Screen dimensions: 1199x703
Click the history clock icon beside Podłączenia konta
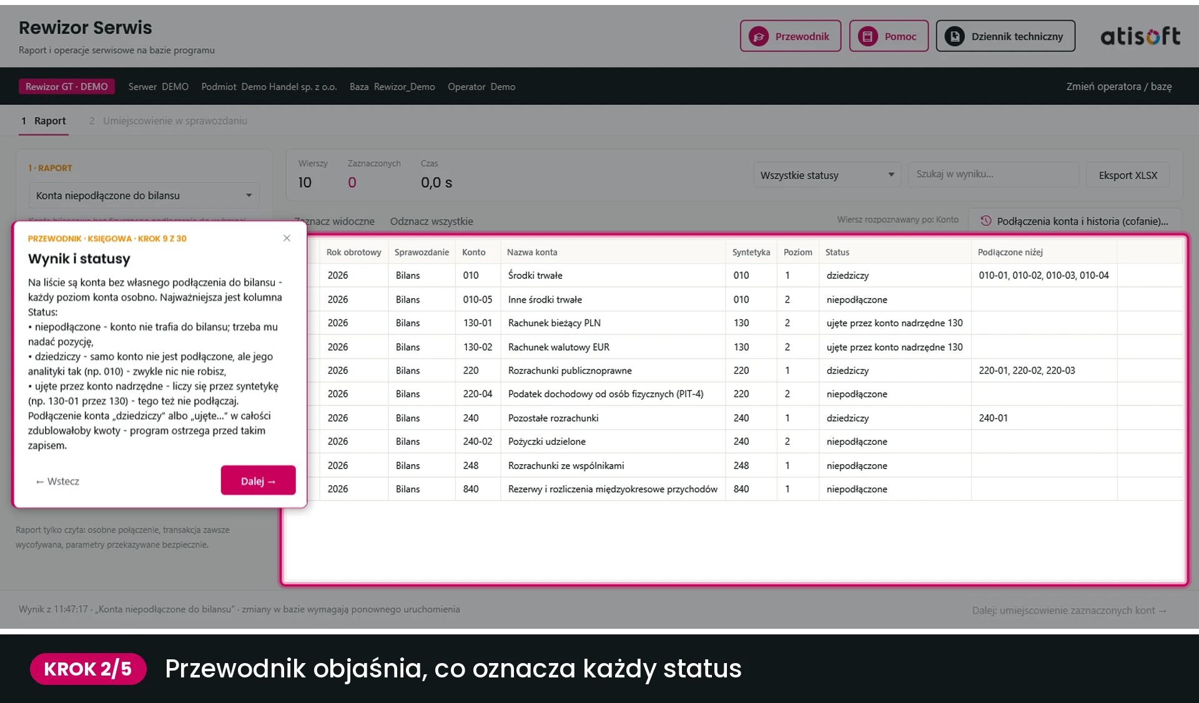click(986, 221)
